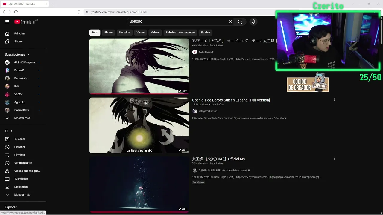Screen dimensions: 383x215
Task: Open the browser tab search dropdown
Action: click(x=353, y=4)
